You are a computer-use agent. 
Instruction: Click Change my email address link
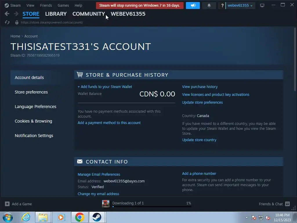pos(98,194)
